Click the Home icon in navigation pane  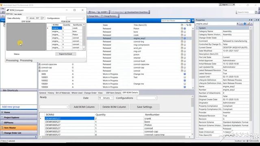pos(2,112)
